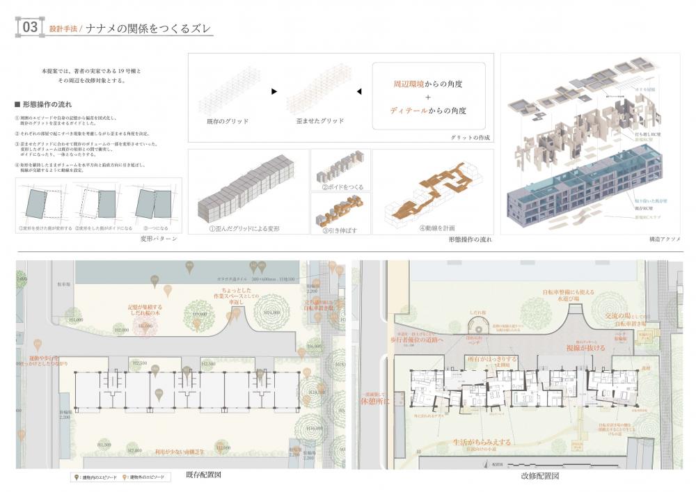
Task: Click the 設計手法 orange heading label
Action: pyautogui.click(x=63, y=29)
